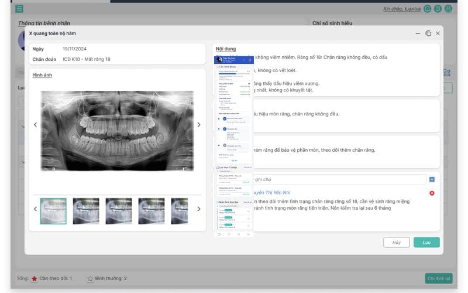The height and width of the screenshot is (293, 468).
Task: Add note with the blue plus icon
Action: [x=432, y=179]
